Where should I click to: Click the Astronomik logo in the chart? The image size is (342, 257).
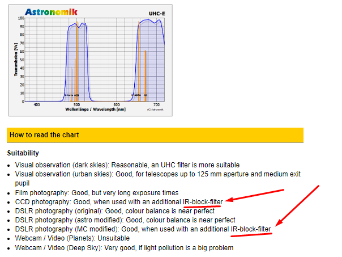click(51, 12)
